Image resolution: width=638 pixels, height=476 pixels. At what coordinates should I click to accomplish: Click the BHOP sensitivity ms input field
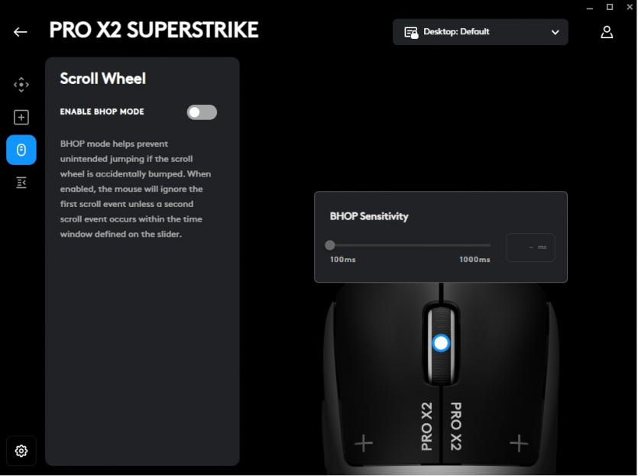(x=530, y=248)
